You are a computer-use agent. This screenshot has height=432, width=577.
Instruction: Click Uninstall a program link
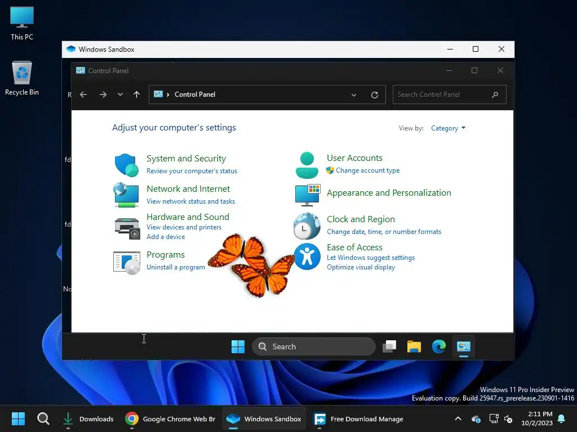click(x=176, y=267)
